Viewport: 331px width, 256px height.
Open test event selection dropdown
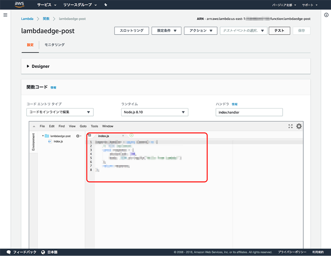(x=244, y=31)
